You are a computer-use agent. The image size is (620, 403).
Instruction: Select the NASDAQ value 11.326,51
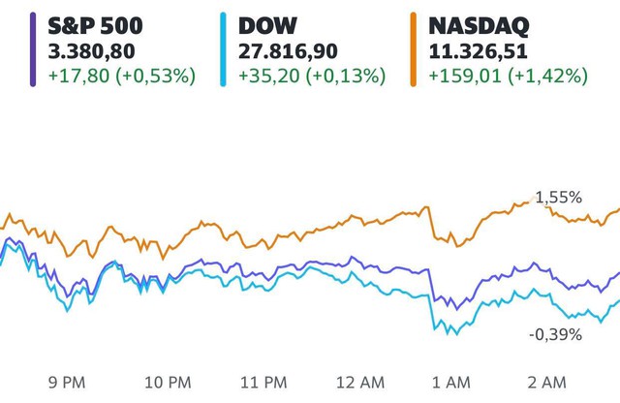[478, 51]
